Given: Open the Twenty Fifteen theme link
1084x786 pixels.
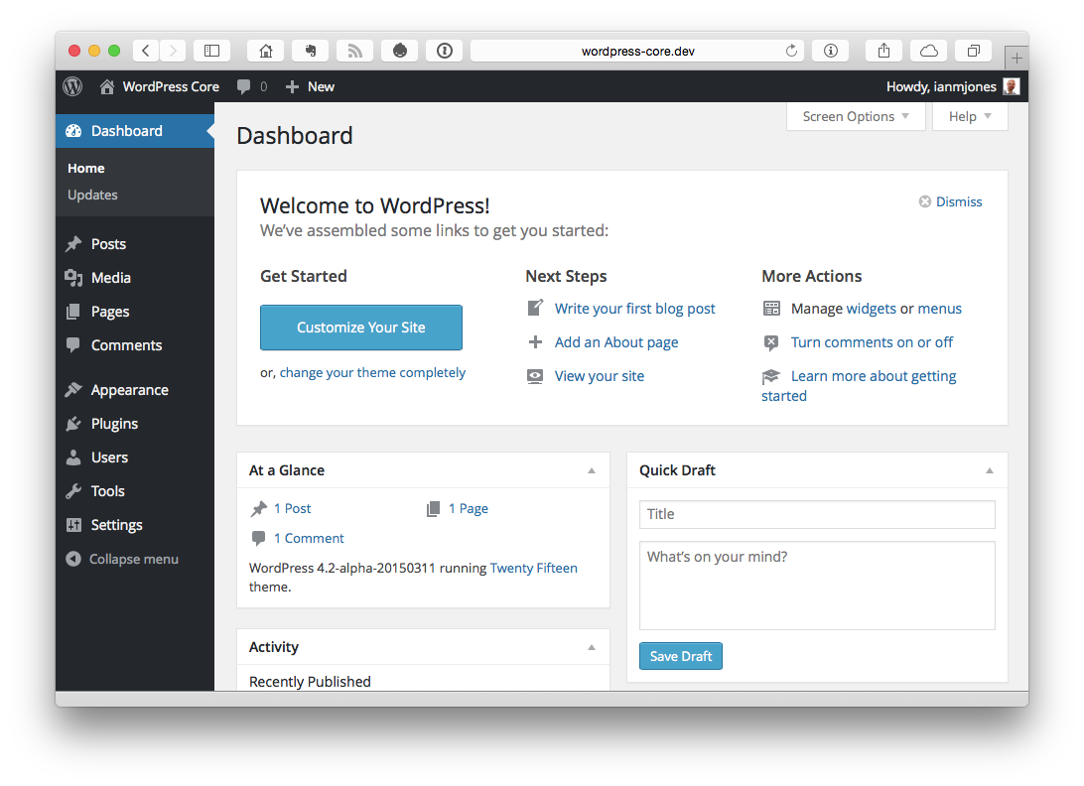Looking at the screenshot, I should tap(533, 568).
